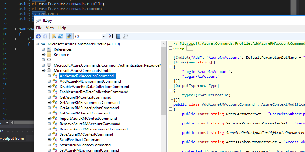The width and height of the screenshot is (305, 152).
Task: Click the Visual Studio horizontal scroll left arrow
Action: tap(12, 122)
